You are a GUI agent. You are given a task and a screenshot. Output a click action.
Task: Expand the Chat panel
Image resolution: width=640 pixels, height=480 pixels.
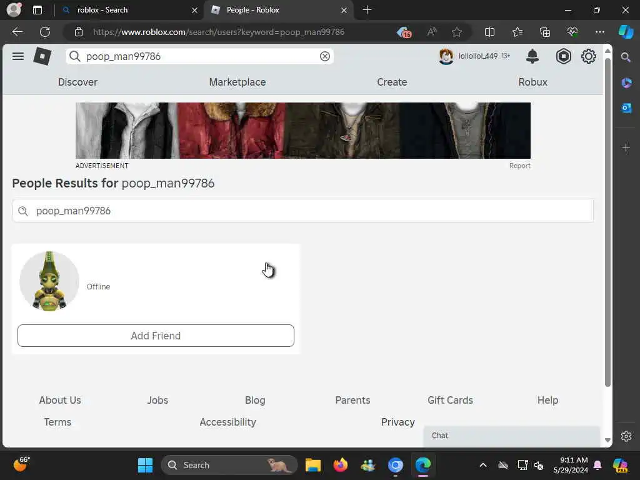click(512, 436)
